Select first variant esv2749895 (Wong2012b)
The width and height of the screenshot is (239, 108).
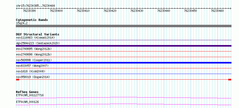[x=34, y=49]
